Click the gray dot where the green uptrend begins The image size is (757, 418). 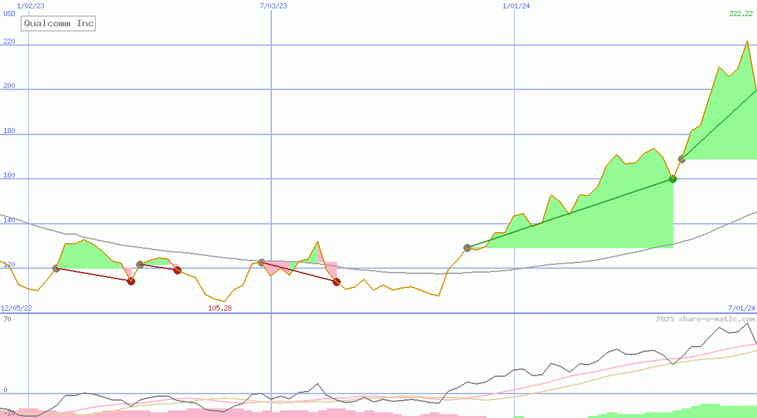[466, 246]
